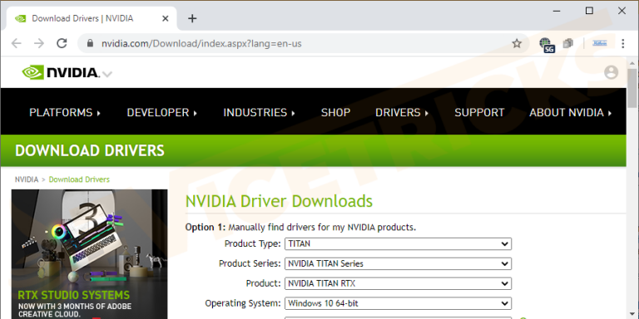Reload the page with refresh icon
This screenshot has height=319, width=639.
(62, 43)
